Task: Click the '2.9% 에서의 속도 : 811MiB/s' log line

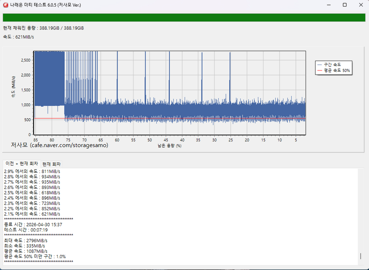Action: (32, 171)
